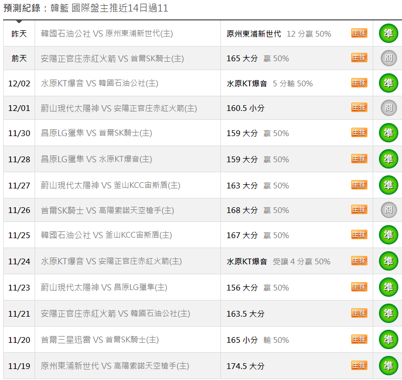Click the grey 囧 icon in the 前天 row

point(389,58)
